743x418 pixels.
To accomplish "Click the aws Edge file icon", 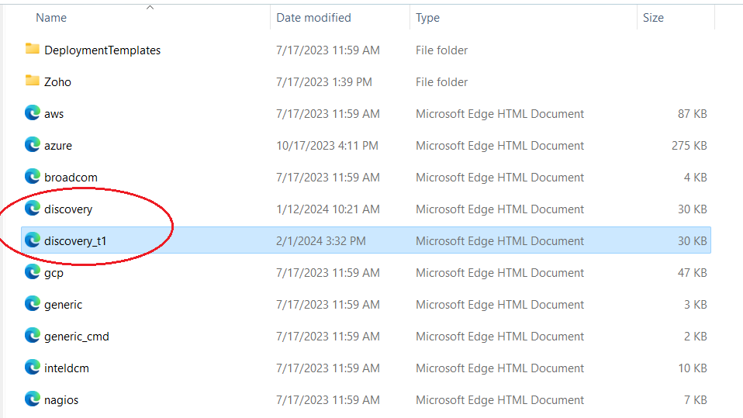I will click(x=32, y=113).
